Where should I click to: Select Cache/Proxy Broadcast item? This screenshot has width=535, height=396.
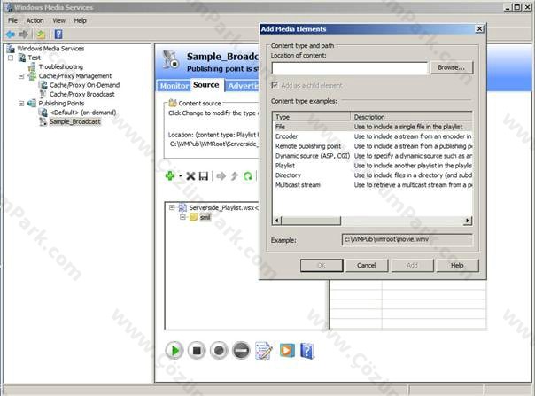point(82,94)
